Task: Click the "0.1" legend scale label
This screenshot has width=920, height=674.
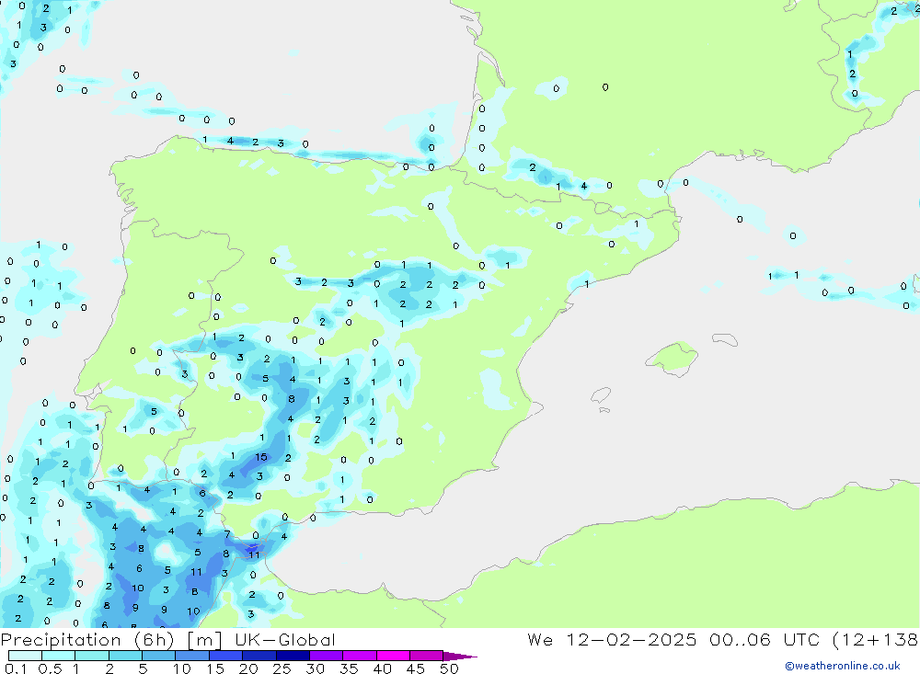Action: 16,668
